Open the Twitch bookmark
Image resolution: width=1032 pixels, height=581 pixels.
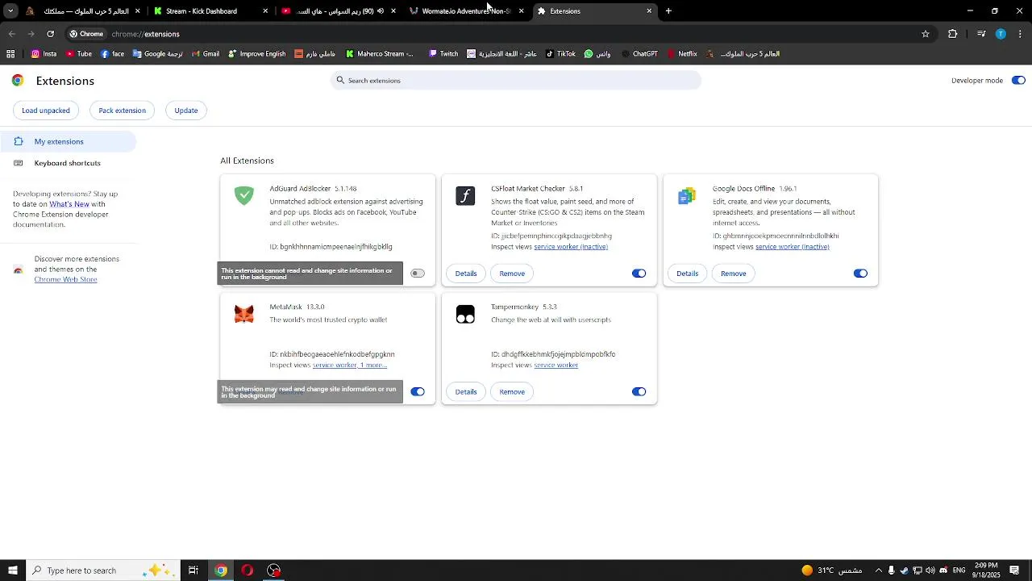(443, 54)
